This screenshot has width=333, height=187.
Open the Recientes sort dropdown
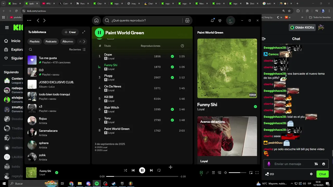(x=77, y=49)
